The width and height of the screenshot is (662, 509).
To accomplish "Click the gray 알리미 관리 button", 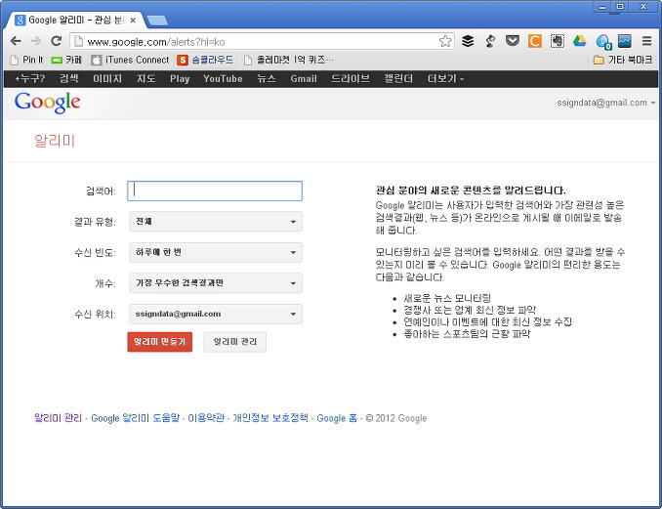I will click(x=234, y=342).
